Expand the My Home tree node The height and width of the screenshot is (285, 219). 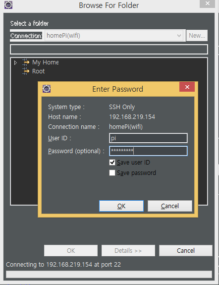[x=16, y=63]
